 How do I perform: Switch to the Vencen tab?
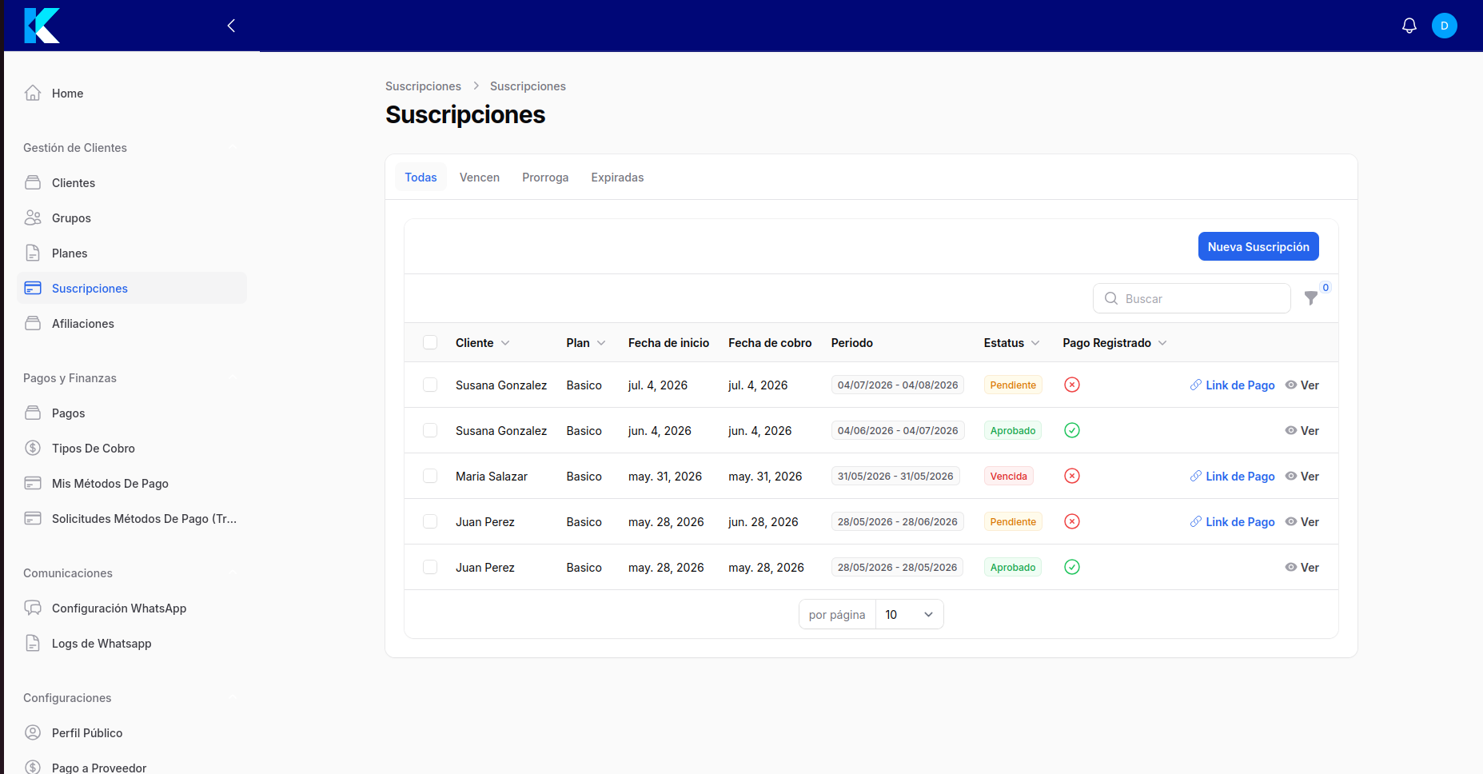[x=480, y=178]
